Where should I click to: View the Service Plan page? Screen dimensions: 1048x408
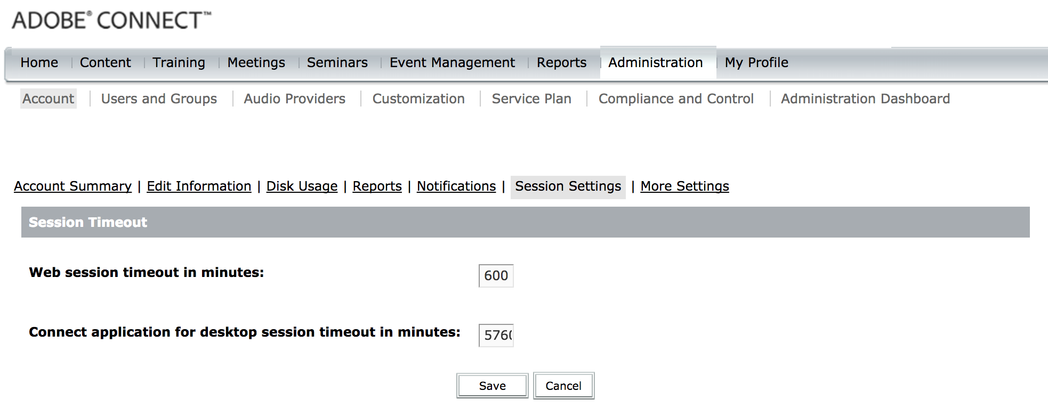click(531, 99)
